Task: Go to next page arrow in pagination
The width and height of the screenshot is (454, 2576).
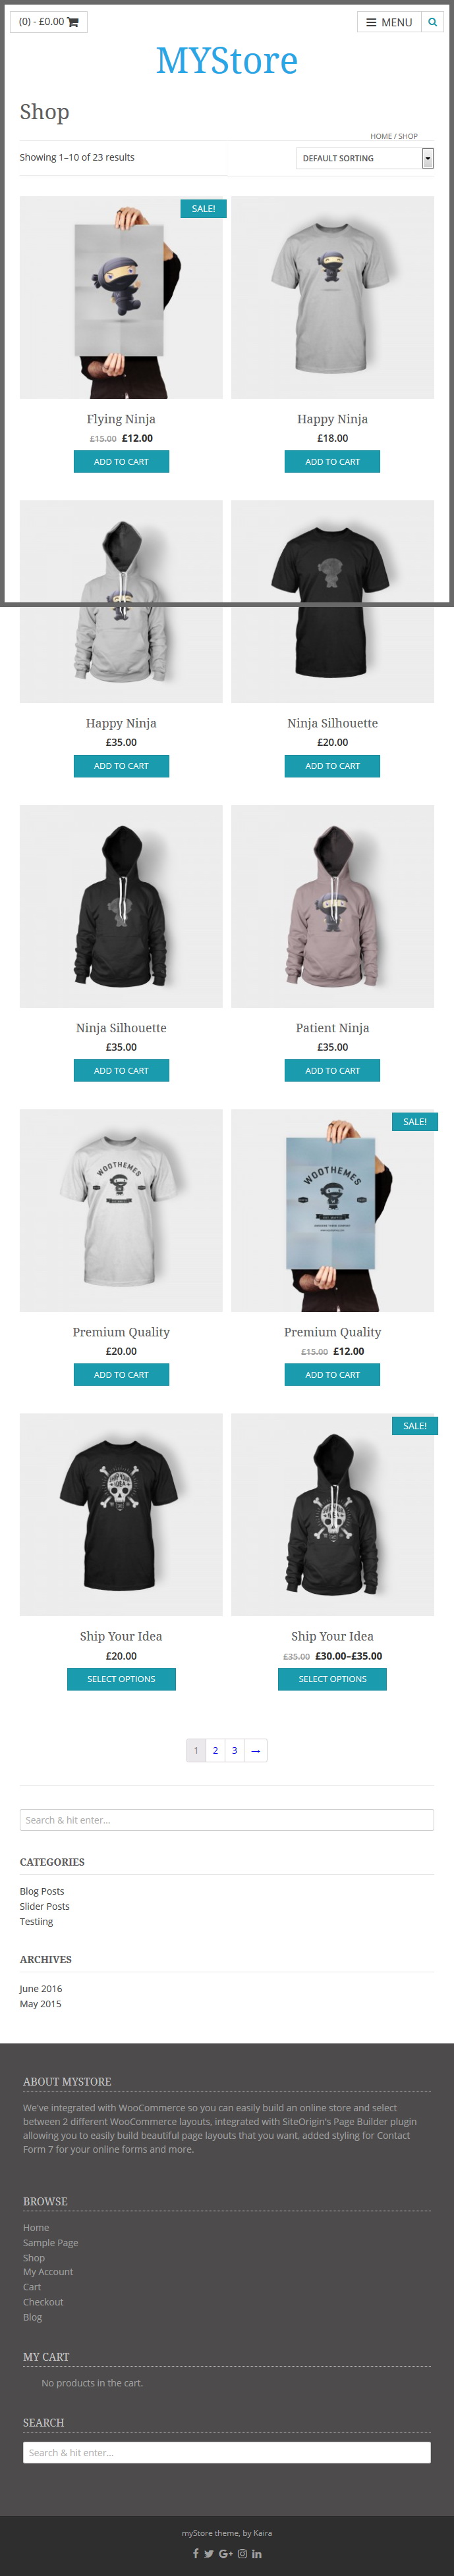Action: pyautogui.click(x=255, y=1750)
